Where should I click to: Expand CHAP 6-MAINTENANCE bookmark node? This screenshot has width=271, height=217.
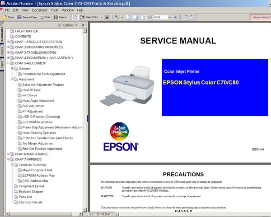point(9,154)
